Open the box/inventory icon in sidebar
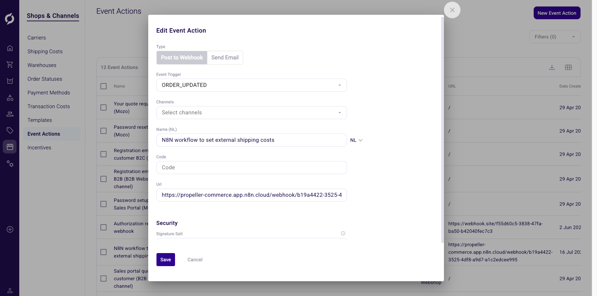 click(x=10, y=81)
